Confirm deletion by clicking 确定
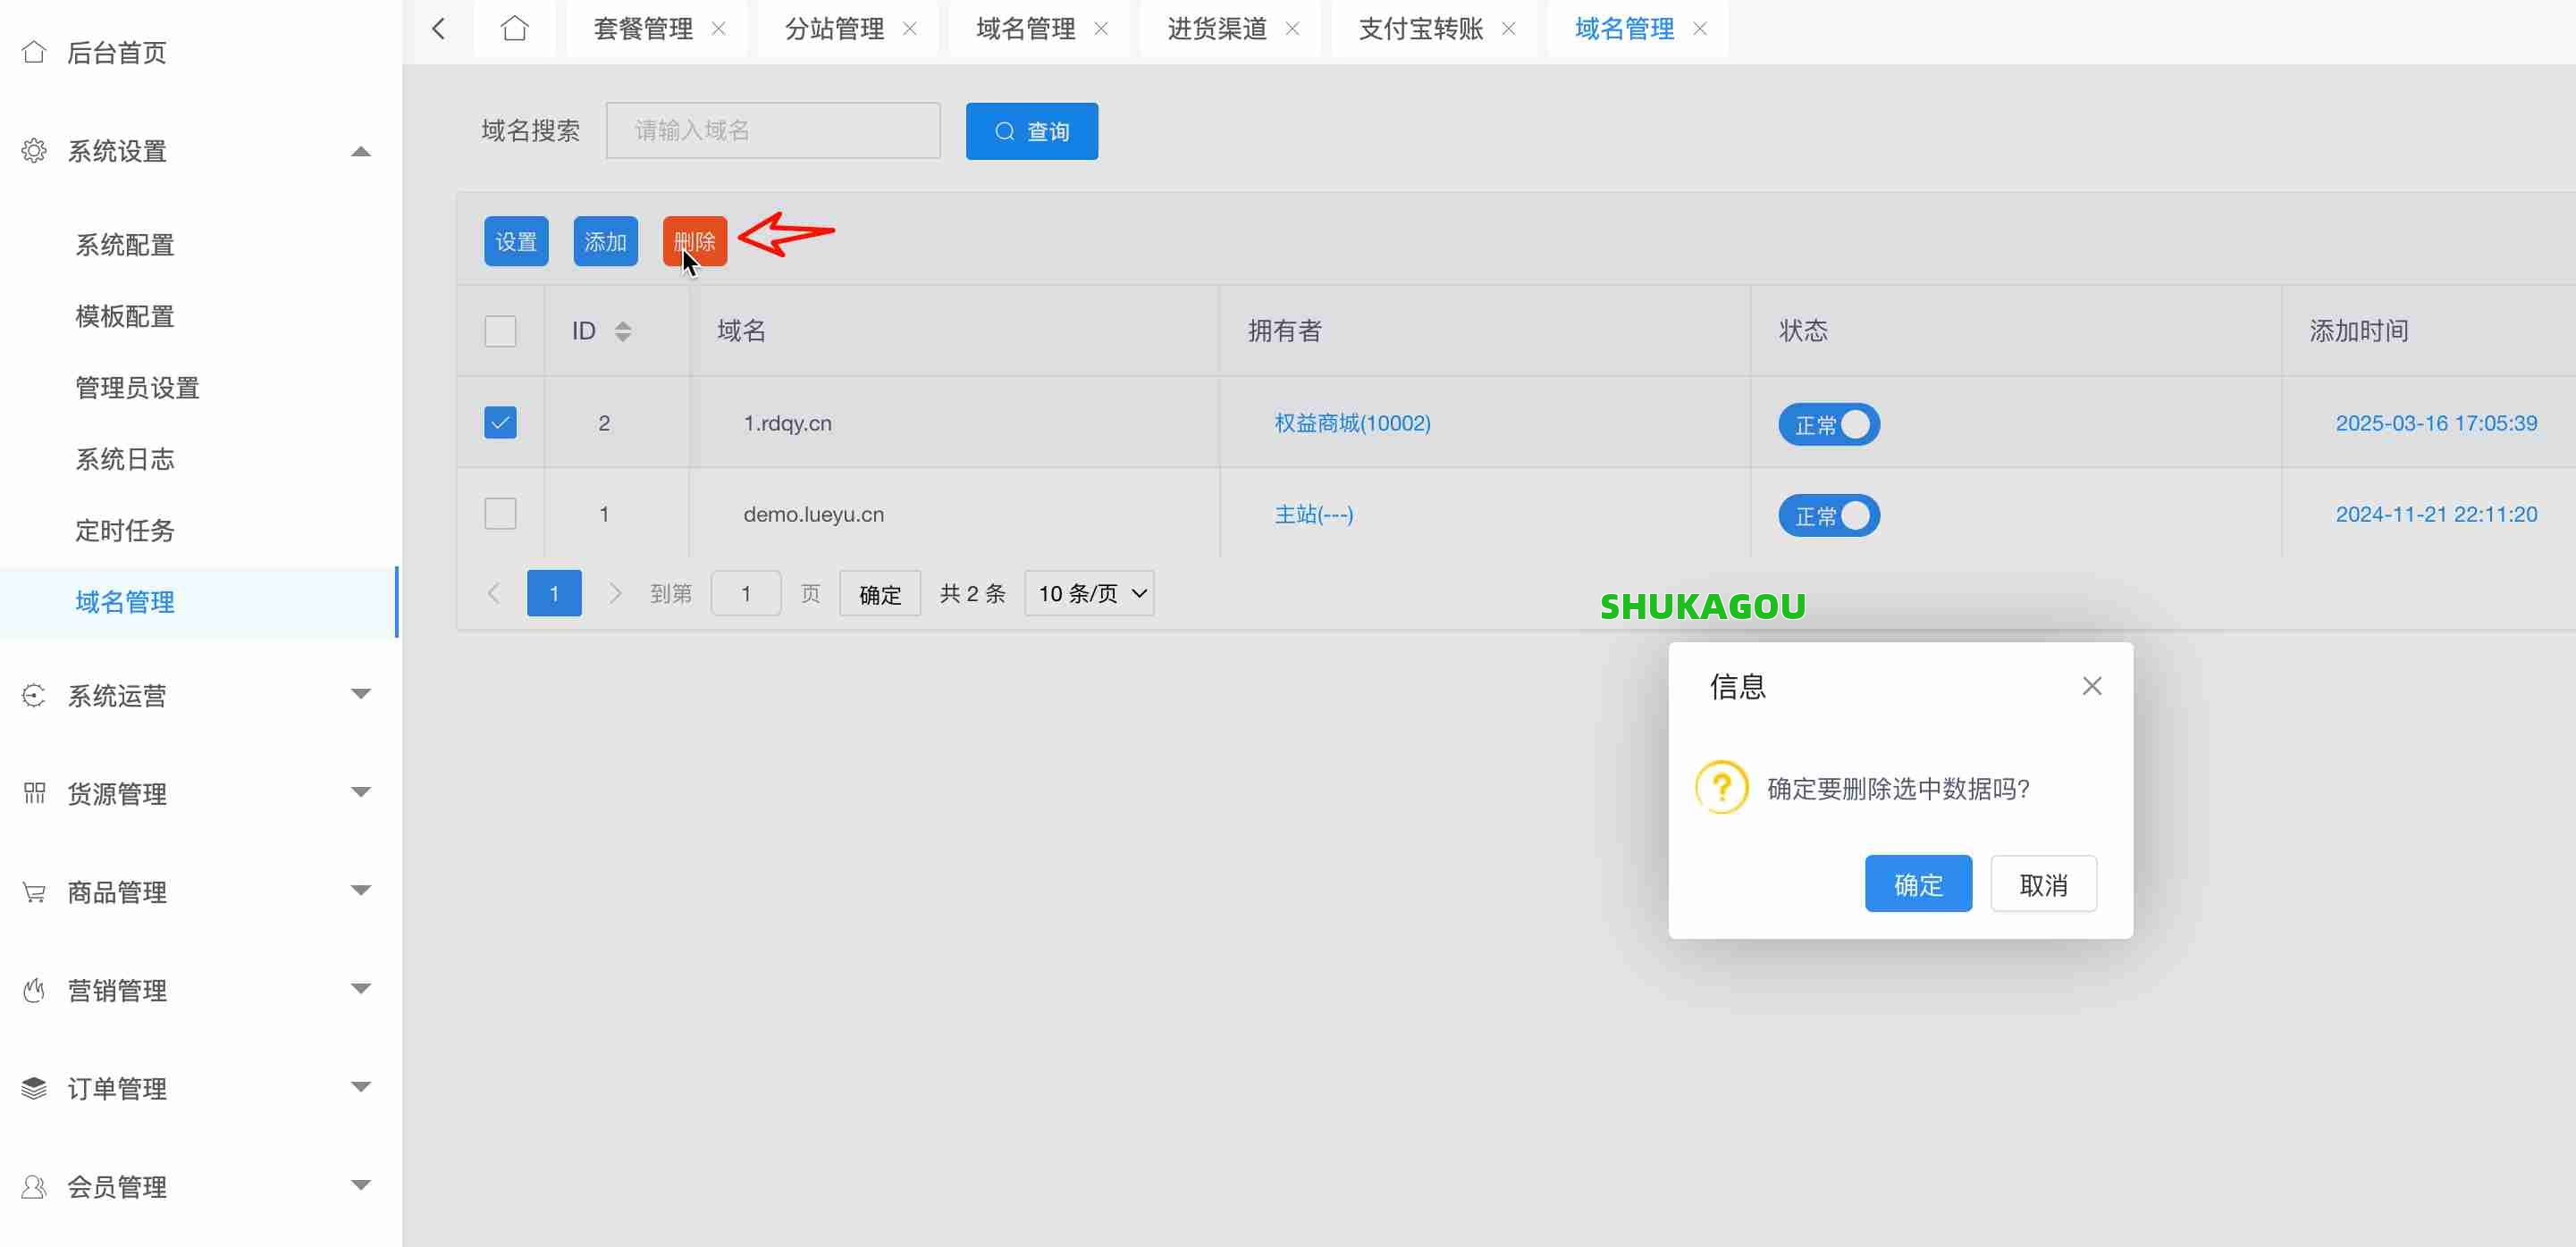Viewport: 2576px width, 1247px height. pos(1917,883)
